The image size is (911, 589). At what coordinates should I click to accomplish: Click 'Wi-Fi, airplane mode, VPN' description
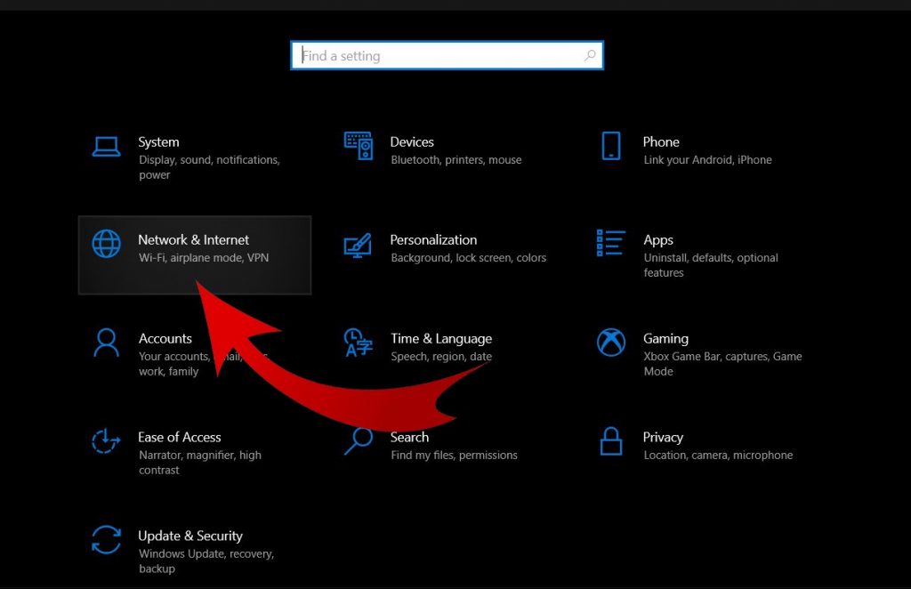[204, 257]
